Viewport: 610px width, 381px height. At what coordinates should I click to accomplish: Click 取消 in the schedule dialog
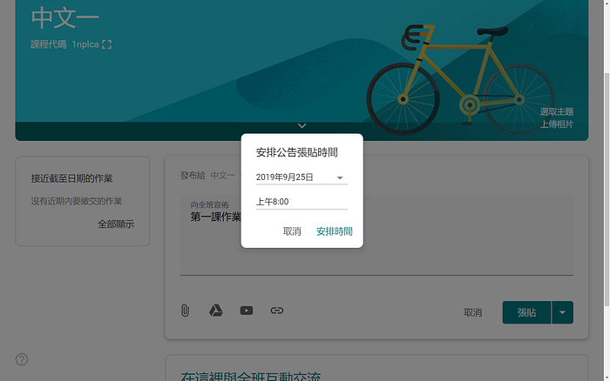point(292,231)
